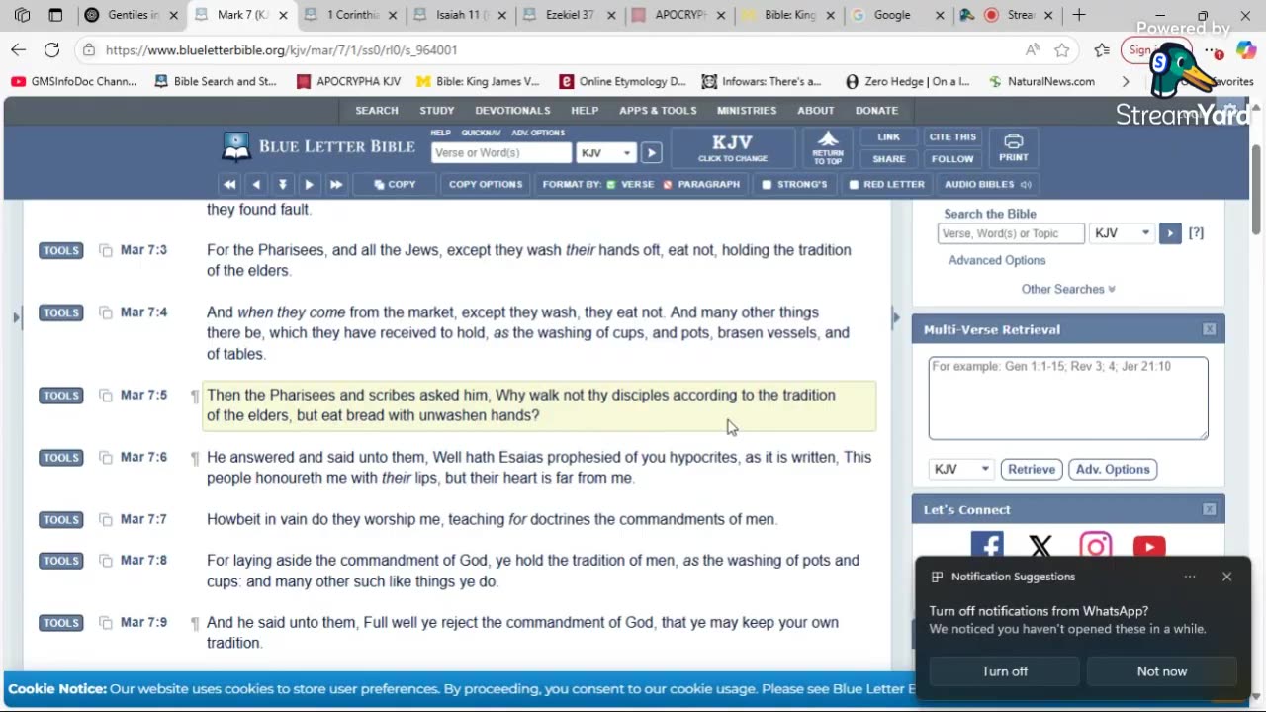Image resolution: width=1266 pixels, height=712 pixels.
Task: Open Tools for Mar 7:6
Action: [x=61, y=457]
